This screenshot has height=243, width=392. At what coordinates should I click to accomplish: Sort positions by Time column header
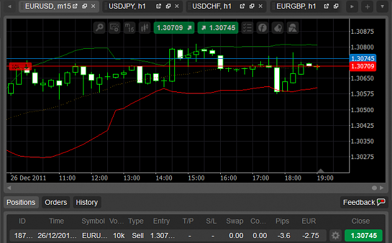click(56, 221)
